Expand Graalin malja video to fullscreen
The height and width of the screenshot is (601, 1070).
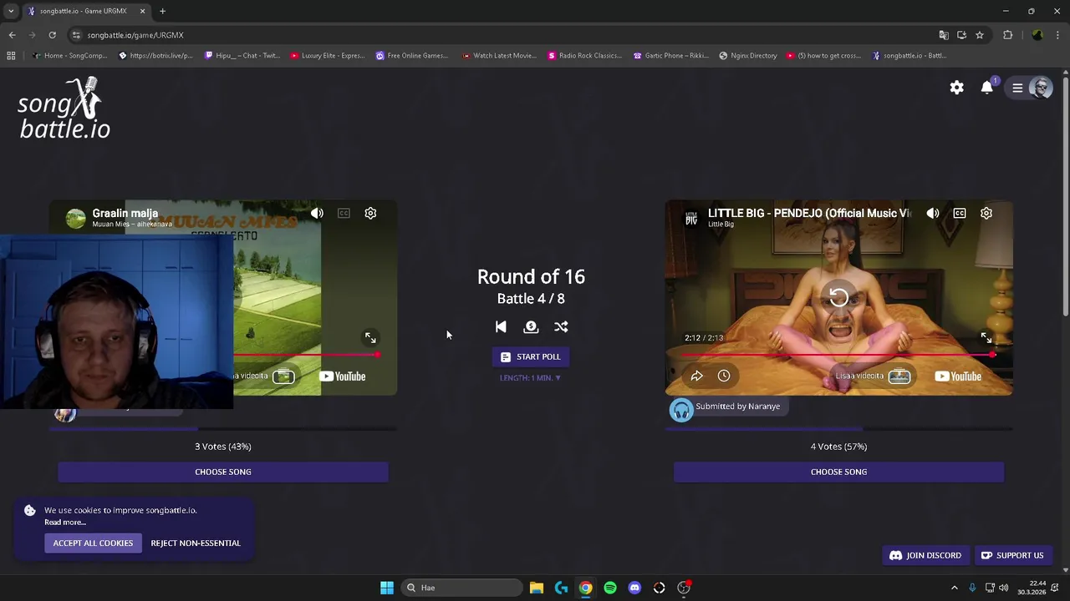pos(370,337)
